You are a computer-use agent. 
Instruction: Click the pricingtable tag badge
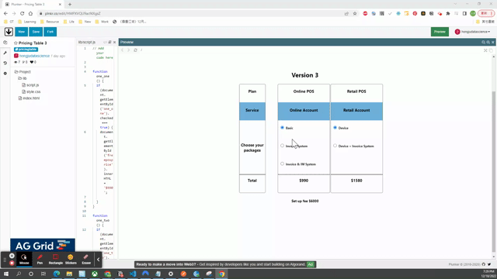point(26,50)
